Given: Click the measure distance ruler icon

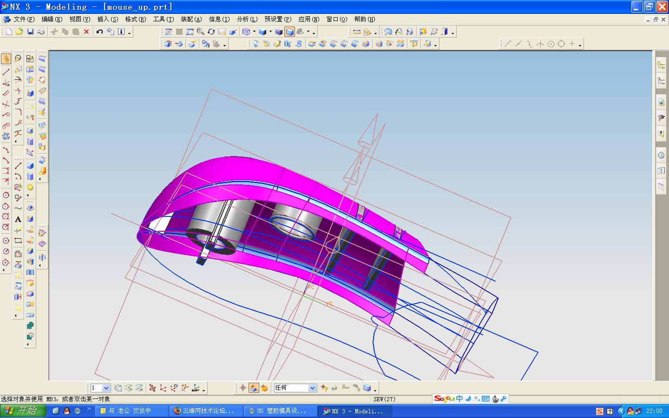Looking at the screenshot, I should click(x=357, y=32).
